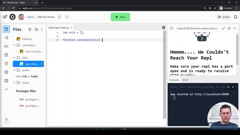The height and width of the screenshot is (135, 240).
Task: Open the Incognito profile button
Action: [x=226, y=8]
